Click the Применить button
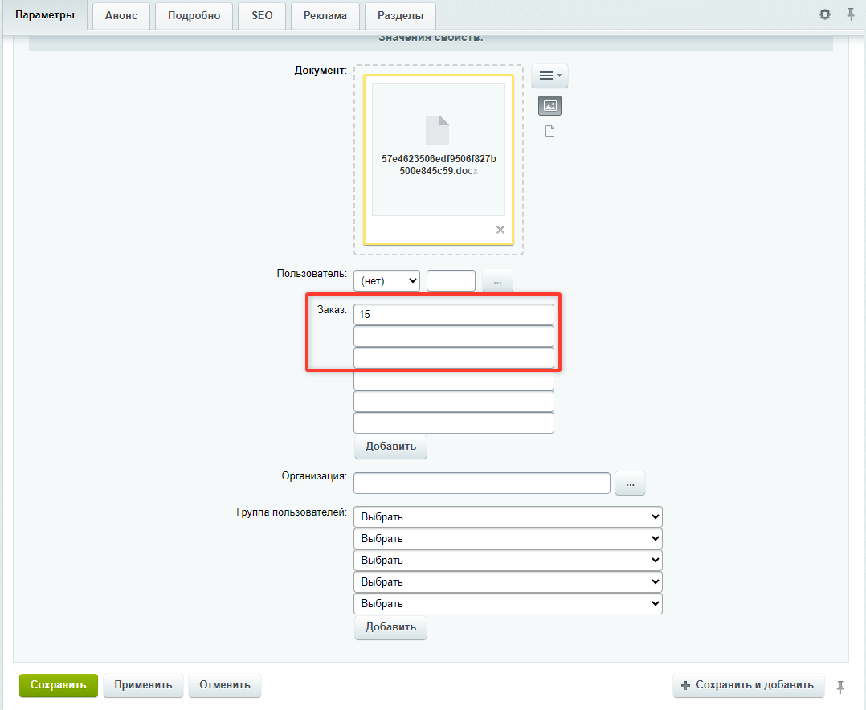Image resolution: width=866 pixels, height=710 pixels. pyautogui.click(x=143, y=685)
